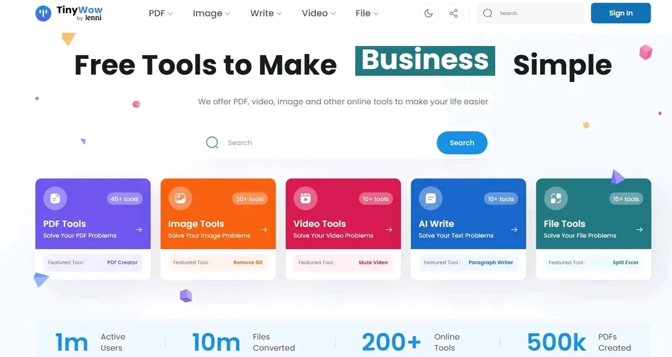Click the arrow on PDF Tools card

coord(139,230)
